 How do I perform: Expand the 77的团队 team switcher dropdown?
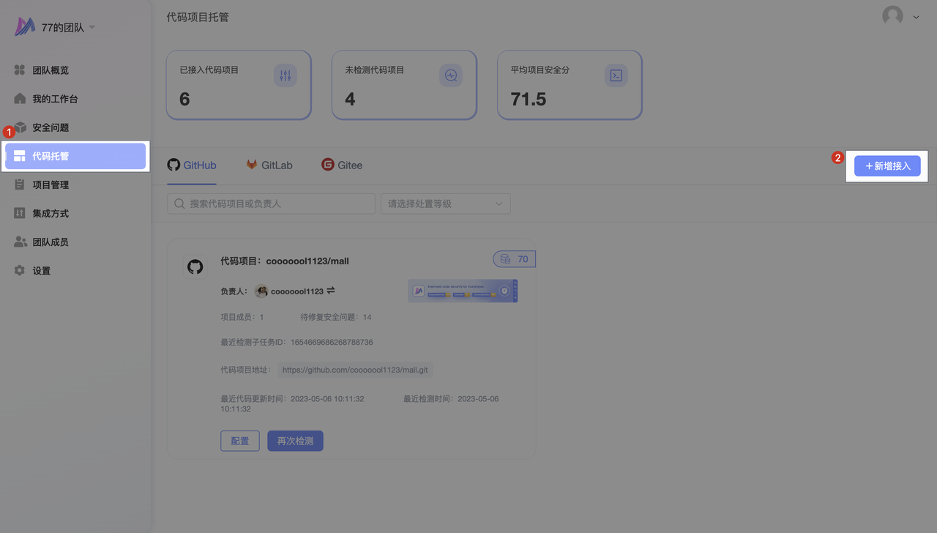[x=92, y=28]
